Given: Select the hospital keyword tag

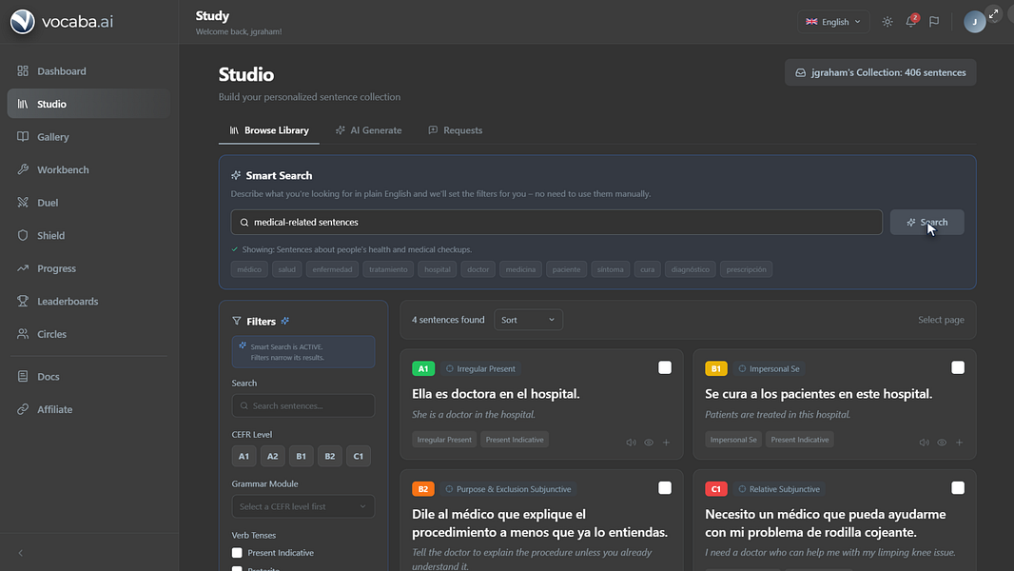Looking at the screenshot, I should (x=438, y=269).
